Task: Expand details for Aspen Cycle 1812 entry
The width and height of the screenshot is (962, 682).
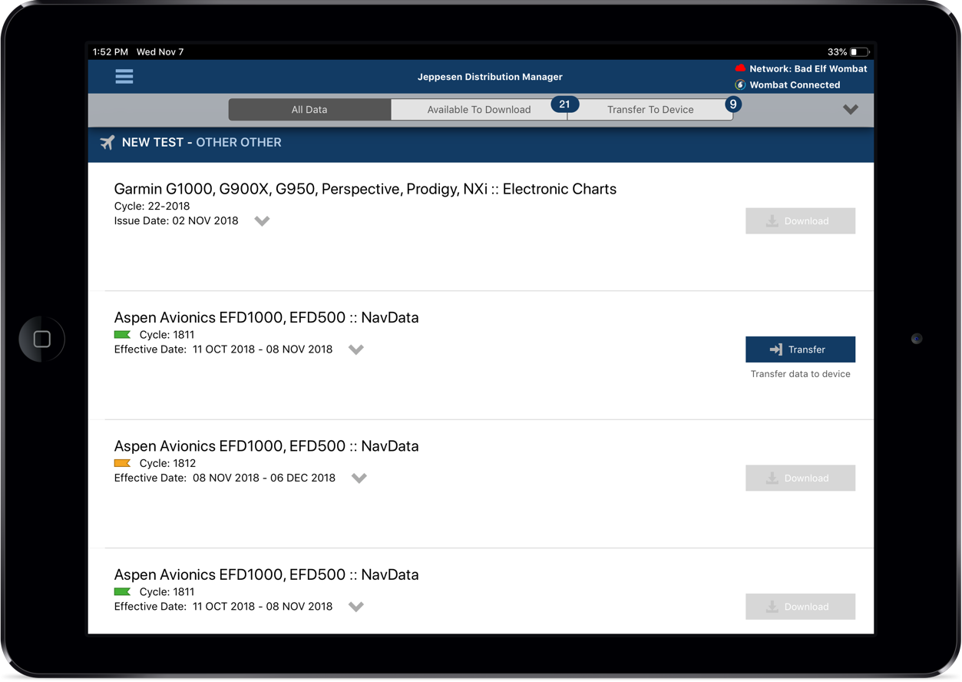Action: pos(359,478)
